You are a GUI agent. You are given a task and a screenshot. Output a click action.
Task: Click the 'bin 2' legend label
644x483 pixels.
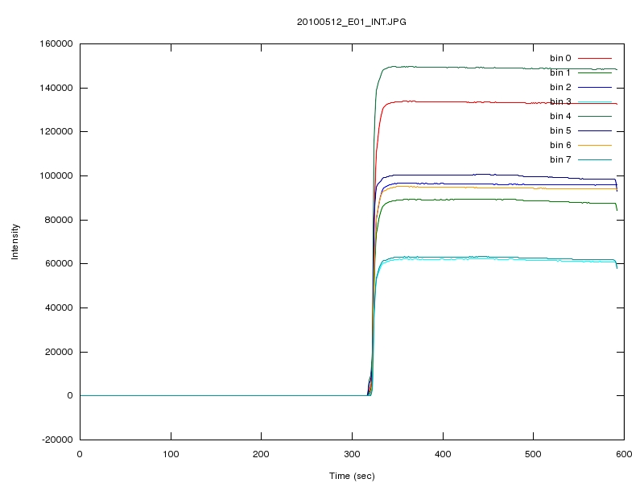pyautogui.click(x=560, y=87)
